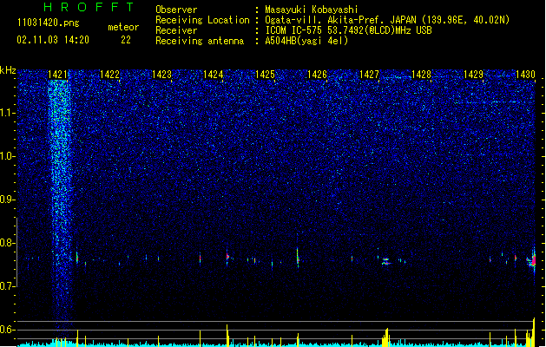546x347 pixels.
Task: Click the meteor count value 22
Action: 126,40
